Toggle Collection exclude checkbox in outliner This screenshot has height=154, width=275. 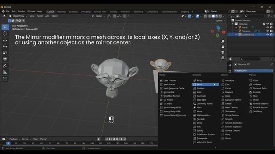[264, 24]
